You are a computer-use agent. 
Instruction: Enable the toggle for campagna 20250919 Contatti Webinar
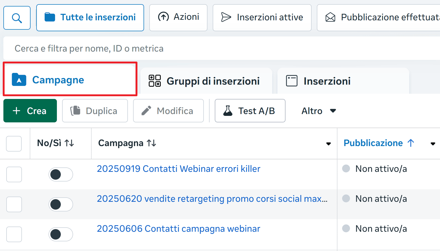[61, 174]
